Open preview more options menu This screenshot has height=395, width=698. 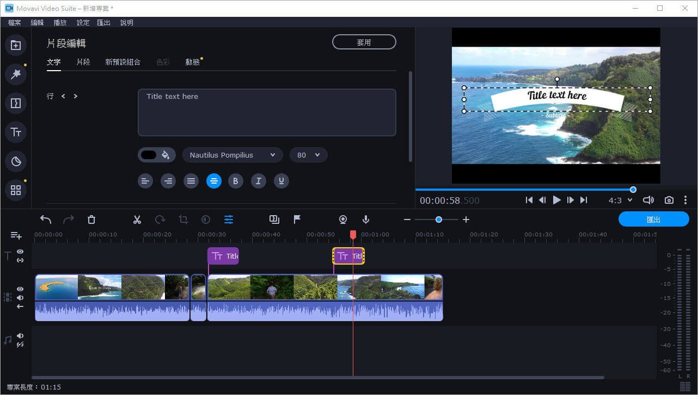pyautogui.click(x=685, y=200)
